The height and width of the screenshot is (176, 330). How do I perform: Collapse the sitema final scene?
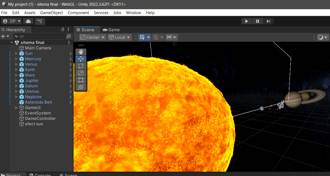[12, 43]
